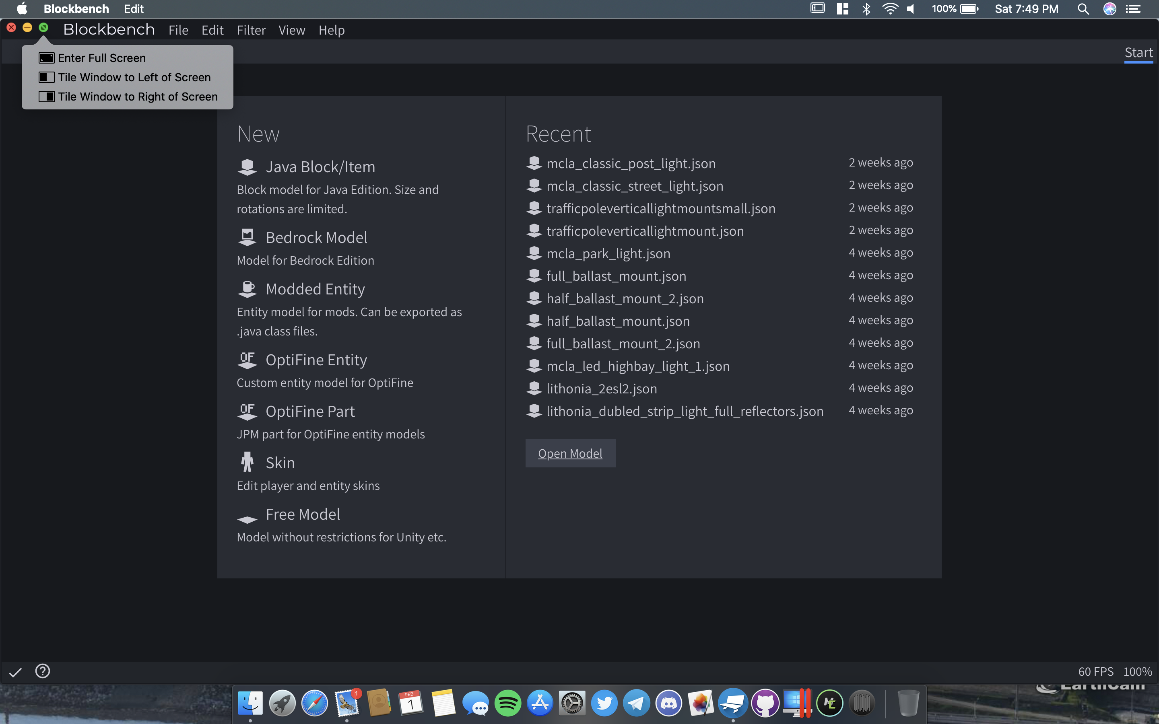Click the help question mark icon
The height and width of the screenshot is (724, 1159).
pyautogui.click(x=42, y=671)
